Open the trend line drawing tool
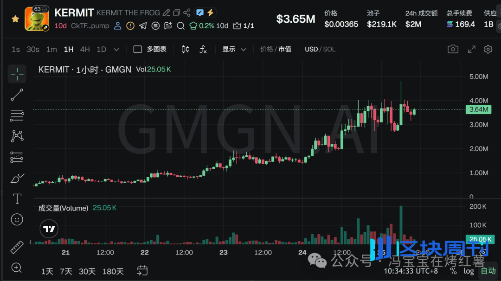Viewport: 501px width, 281px height. click(17, 95)
